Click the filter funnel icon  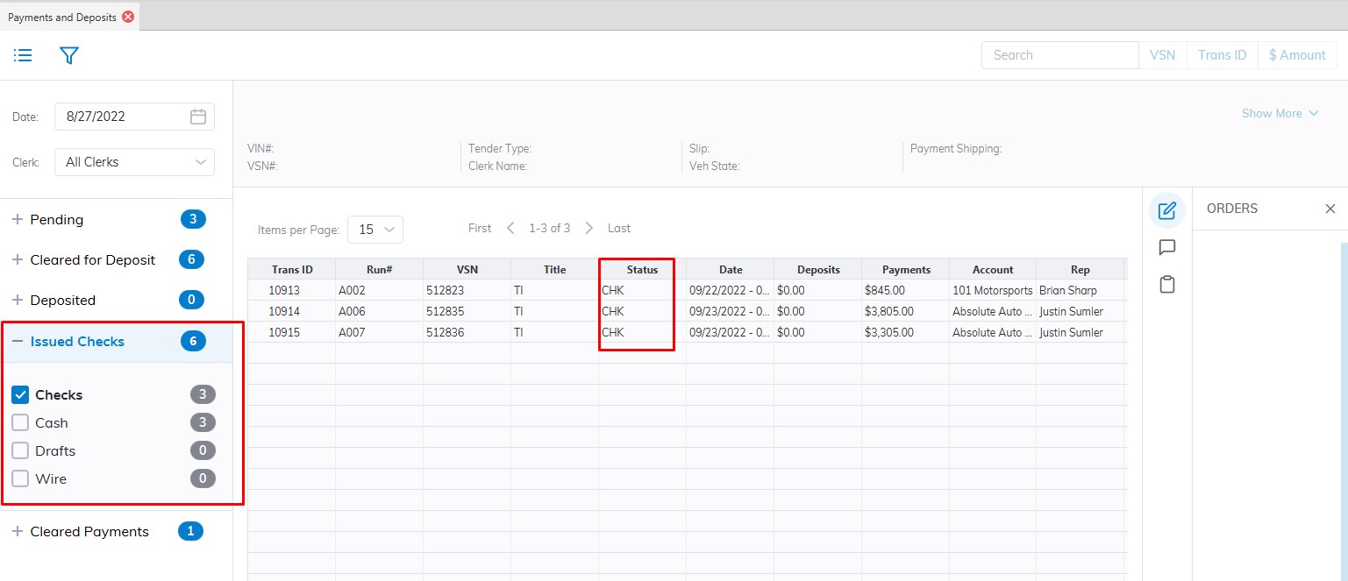69,55
